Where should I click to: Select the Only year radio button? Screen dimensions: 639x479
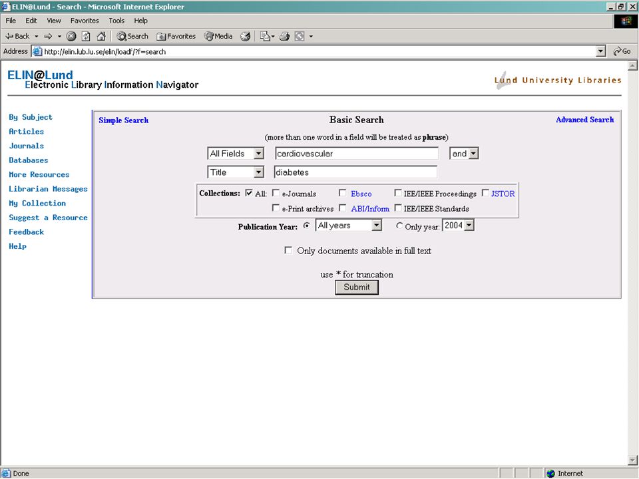point(399,226)
